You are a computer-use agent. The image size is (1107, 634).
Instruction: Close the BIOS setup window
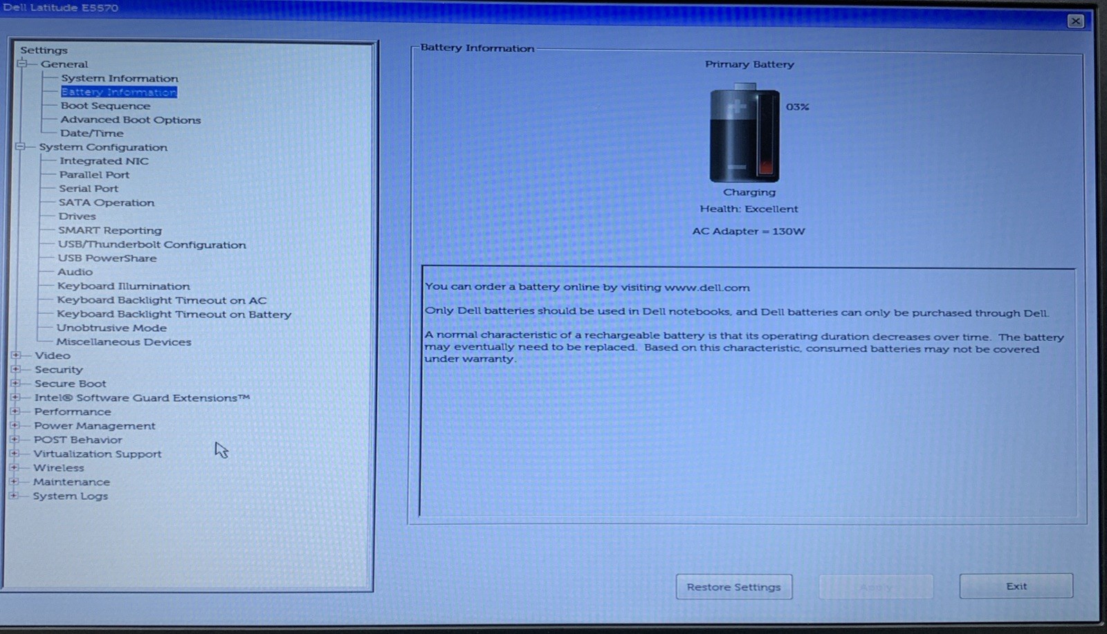(1076, 21)
